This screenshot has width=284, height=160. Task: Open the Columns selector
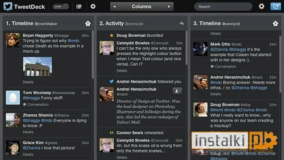click(x=142, y=7)
